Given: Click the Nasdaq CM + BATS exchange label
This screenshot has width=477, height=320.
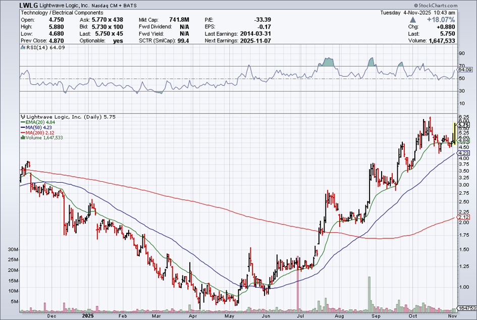Looking at the screenshot, I should pyautogui.click(x=114, y=6).
